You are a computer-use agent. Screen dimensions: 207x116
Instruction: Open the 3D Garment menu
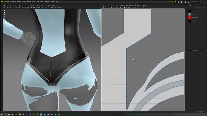(13, 2)
